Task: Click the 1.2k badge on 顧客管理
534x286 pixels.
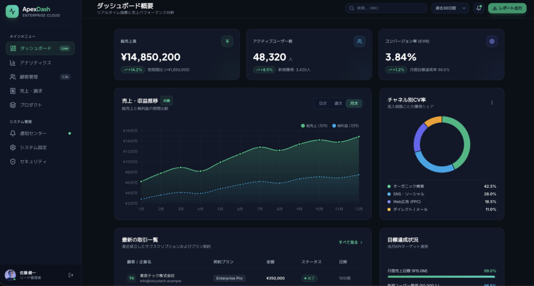Action: (65, 77)
